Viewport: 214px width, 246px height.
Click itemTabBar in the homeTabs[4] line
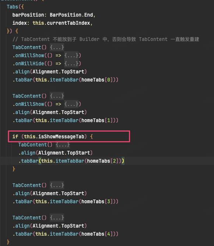[64, 234]
